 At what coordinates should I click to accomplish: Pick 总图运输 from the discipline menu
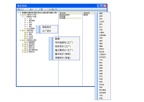pos(103,35)
